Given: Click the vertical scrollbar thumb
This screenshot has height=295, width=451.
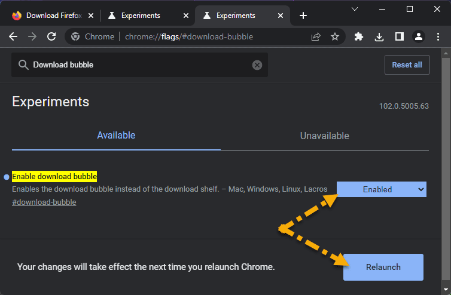Looking at the screenshot, I should point(446,169).
